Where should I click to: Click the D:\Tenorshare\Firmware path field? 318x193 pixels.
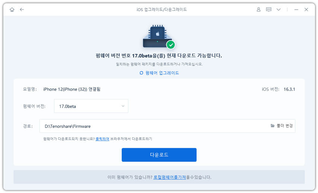coord(167,126)
